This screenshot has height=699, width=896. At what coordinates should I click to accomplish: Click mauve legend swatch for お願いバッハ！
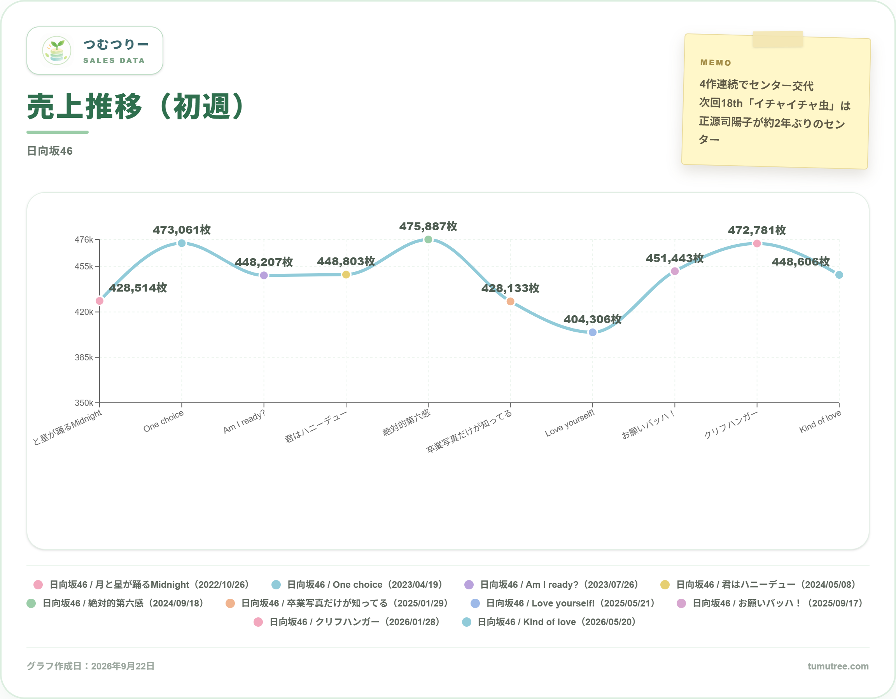(x=681, y=603)
